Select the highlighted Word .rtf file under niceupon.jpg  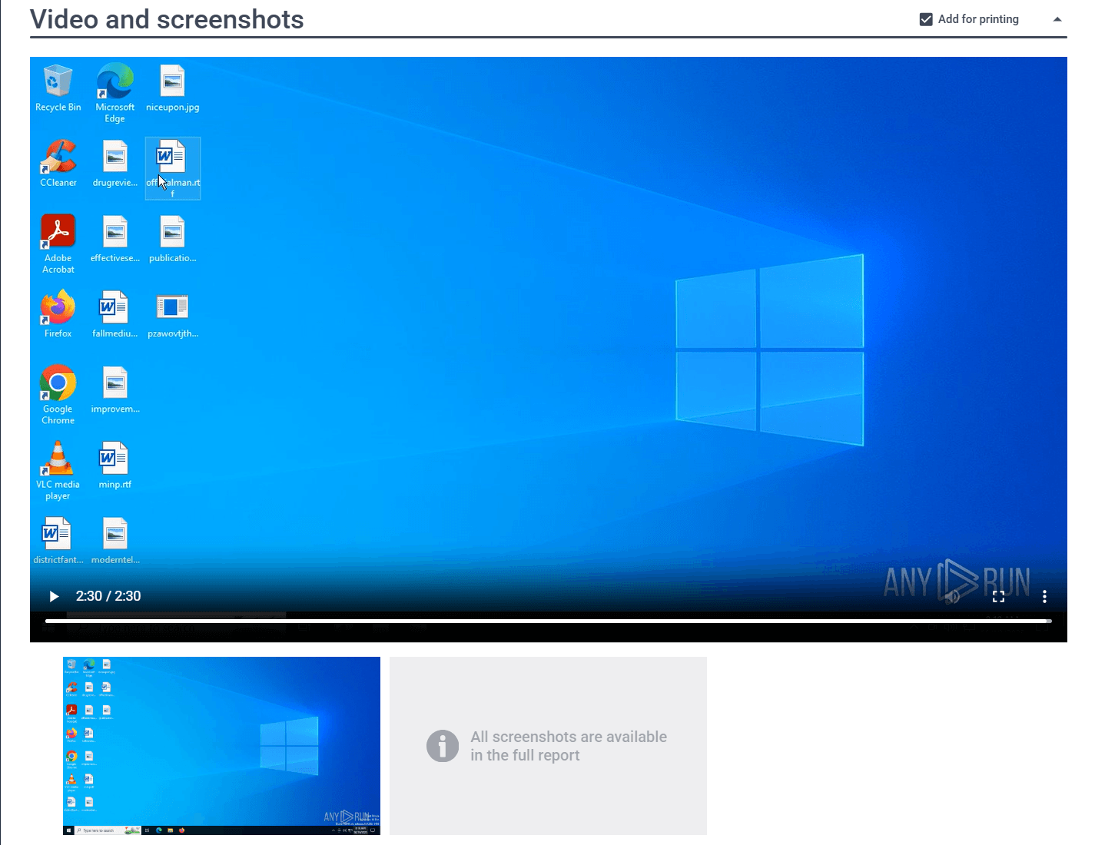coord(172,168)
